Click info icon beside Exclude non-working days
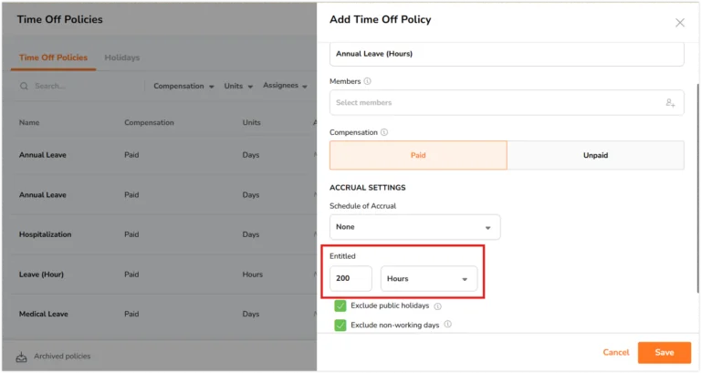This screenshot has height=373, width=701. click(447, 325)
